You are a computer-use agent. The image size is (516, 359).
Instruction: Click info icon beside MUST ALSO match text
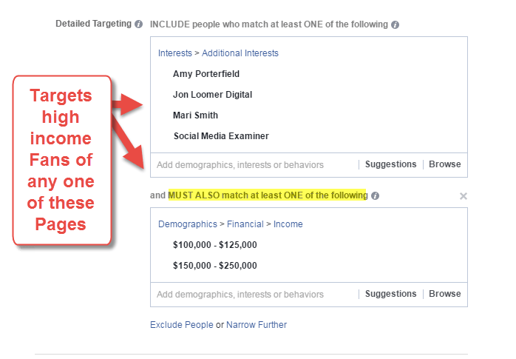tap(375, 195)
